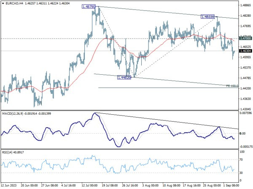Select the EURCAD.H4 symbol title text
The height and width of the screenshot is (189, 253).
pyautogui.click(x=14, y=3)
